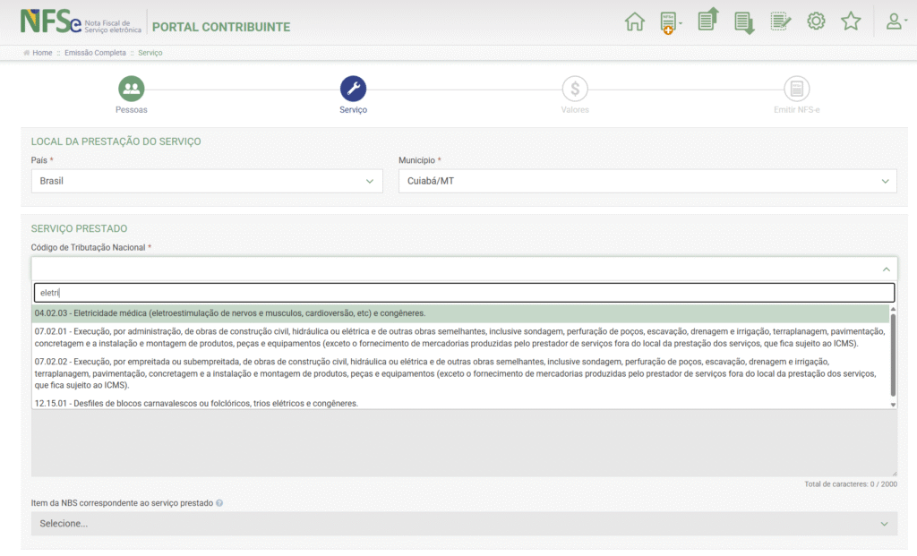Click the document download arrow icon
Image resolution: width=917 pixels, height=556 pixels.
743,22
